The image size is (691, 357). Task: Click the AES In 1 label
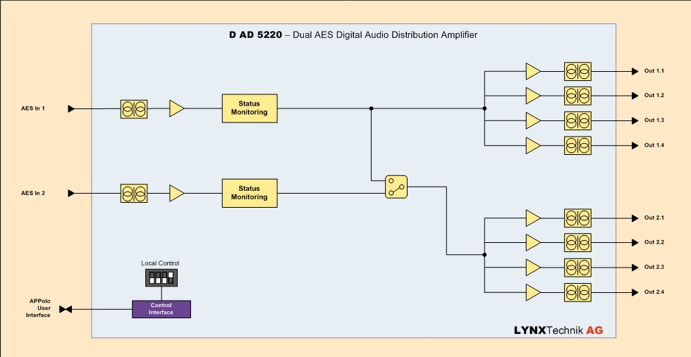coord(33,108)
